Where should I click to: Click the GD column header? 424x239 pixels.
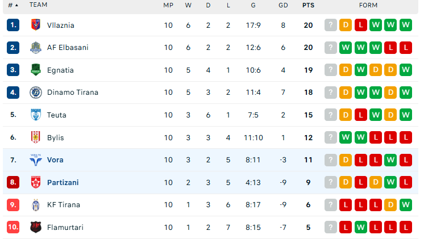[283, 5]
